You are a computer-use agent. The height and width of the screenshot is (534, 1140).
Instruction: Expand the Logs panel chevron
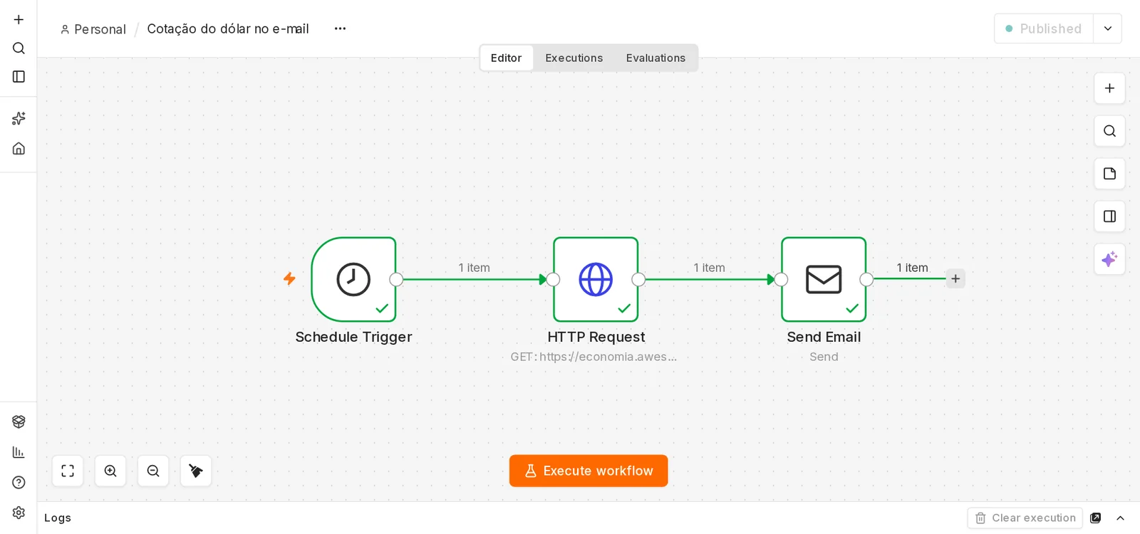click(x=1120, y=518)
